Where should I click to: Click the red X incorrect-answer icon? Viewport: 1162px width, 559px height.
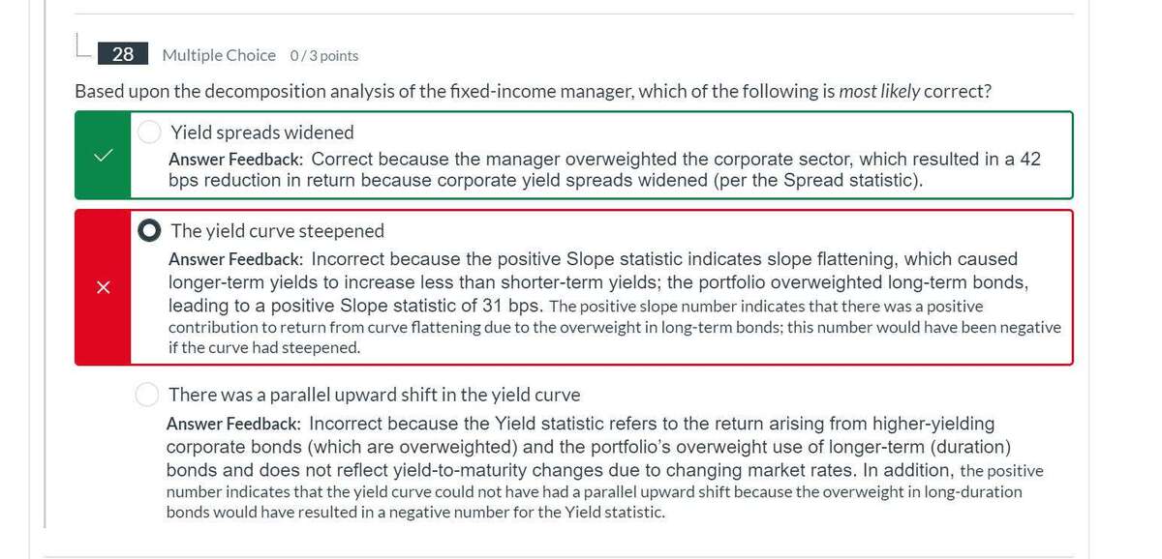(x=103, y=287)
